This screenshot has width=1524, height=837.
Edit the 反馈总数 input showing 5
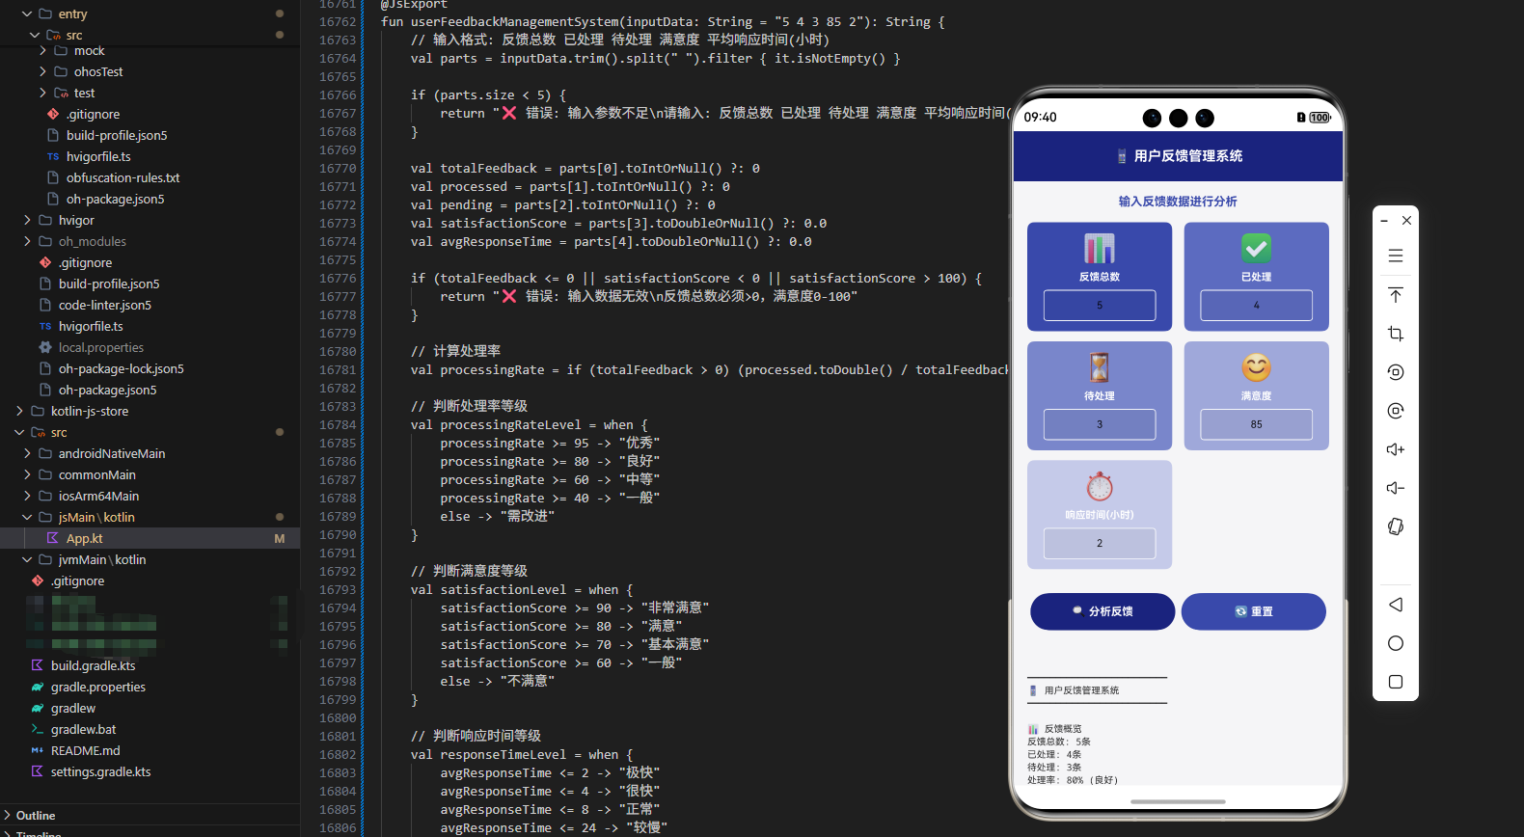point(1100,305)
